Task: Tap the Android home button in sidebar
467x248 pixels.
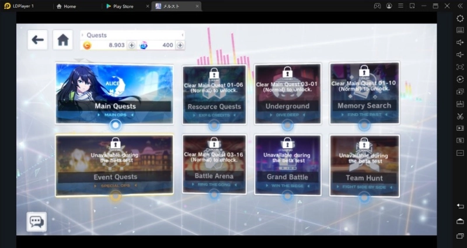Action: 460,221
